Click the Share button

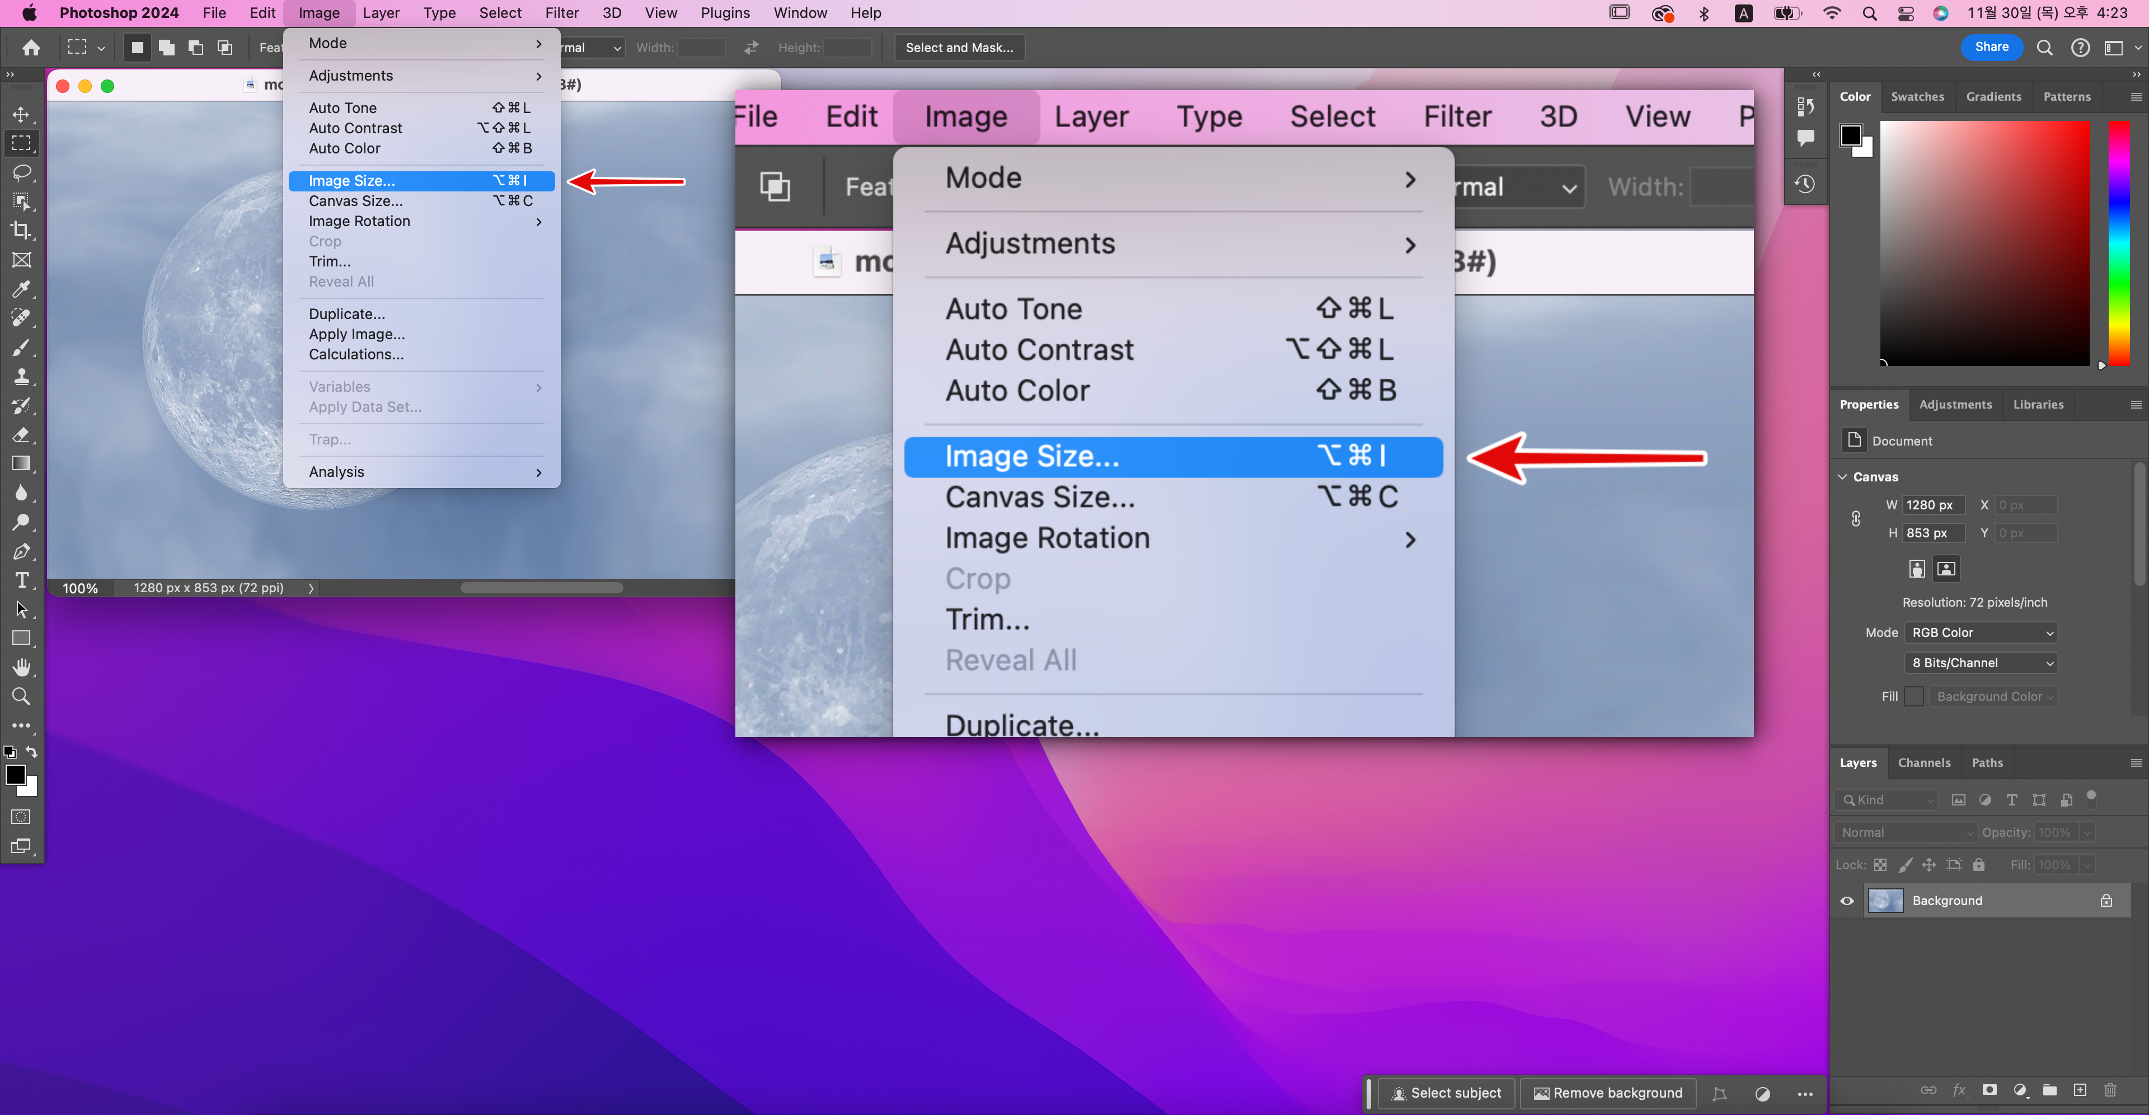1991,46
